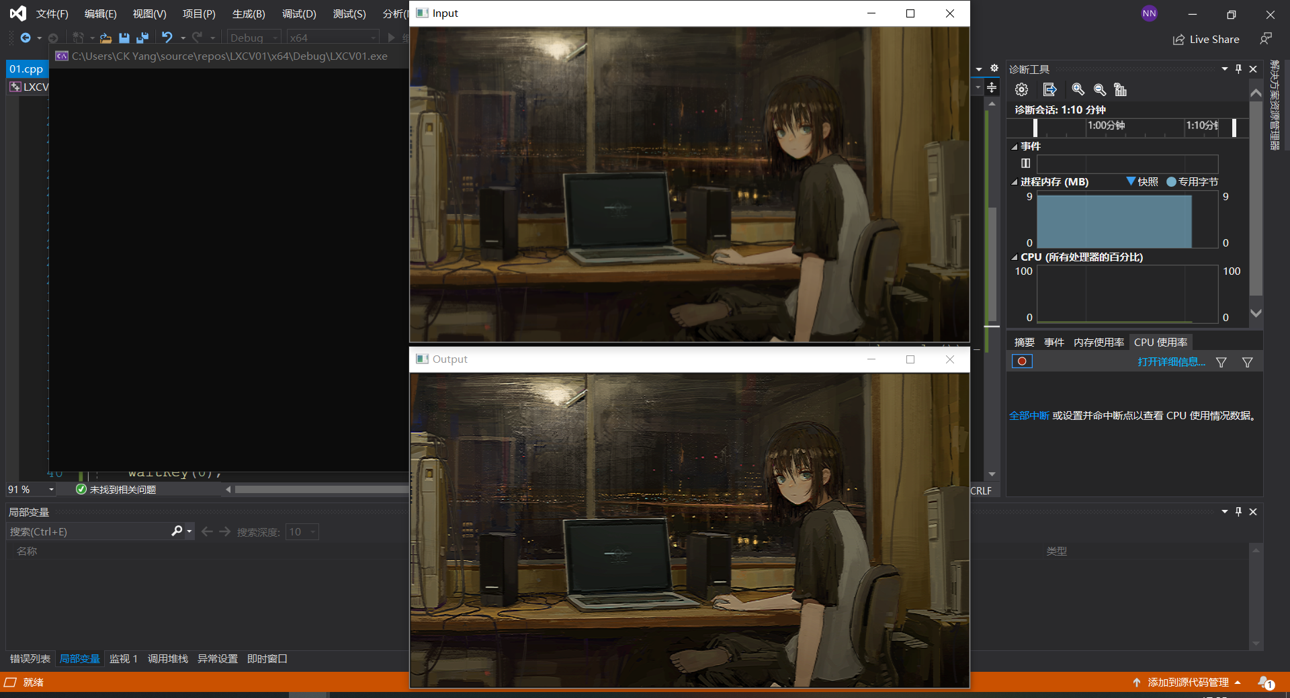The height and width of the screenshot is (698, 1290).
Task: Click the open file folder icon
Action: (x=105, y=38)
